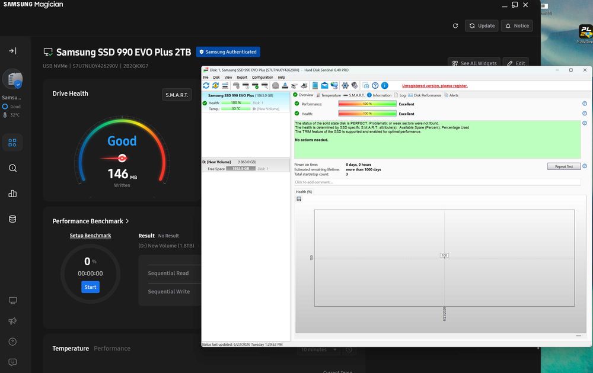Image resolution: width=593 pixels, height=373 pixels.
Task: Select the Performance tab in Samsung Magician
Action: (x=112, y=349)
